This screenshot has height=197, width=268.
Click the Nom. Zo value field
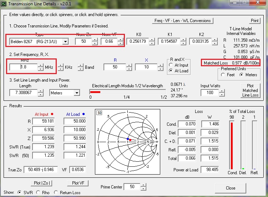[x=84, y=41]
